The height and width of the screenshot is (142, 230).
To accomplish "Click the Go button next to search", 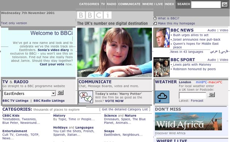I will pyautogui.click(x=225, y=5).
